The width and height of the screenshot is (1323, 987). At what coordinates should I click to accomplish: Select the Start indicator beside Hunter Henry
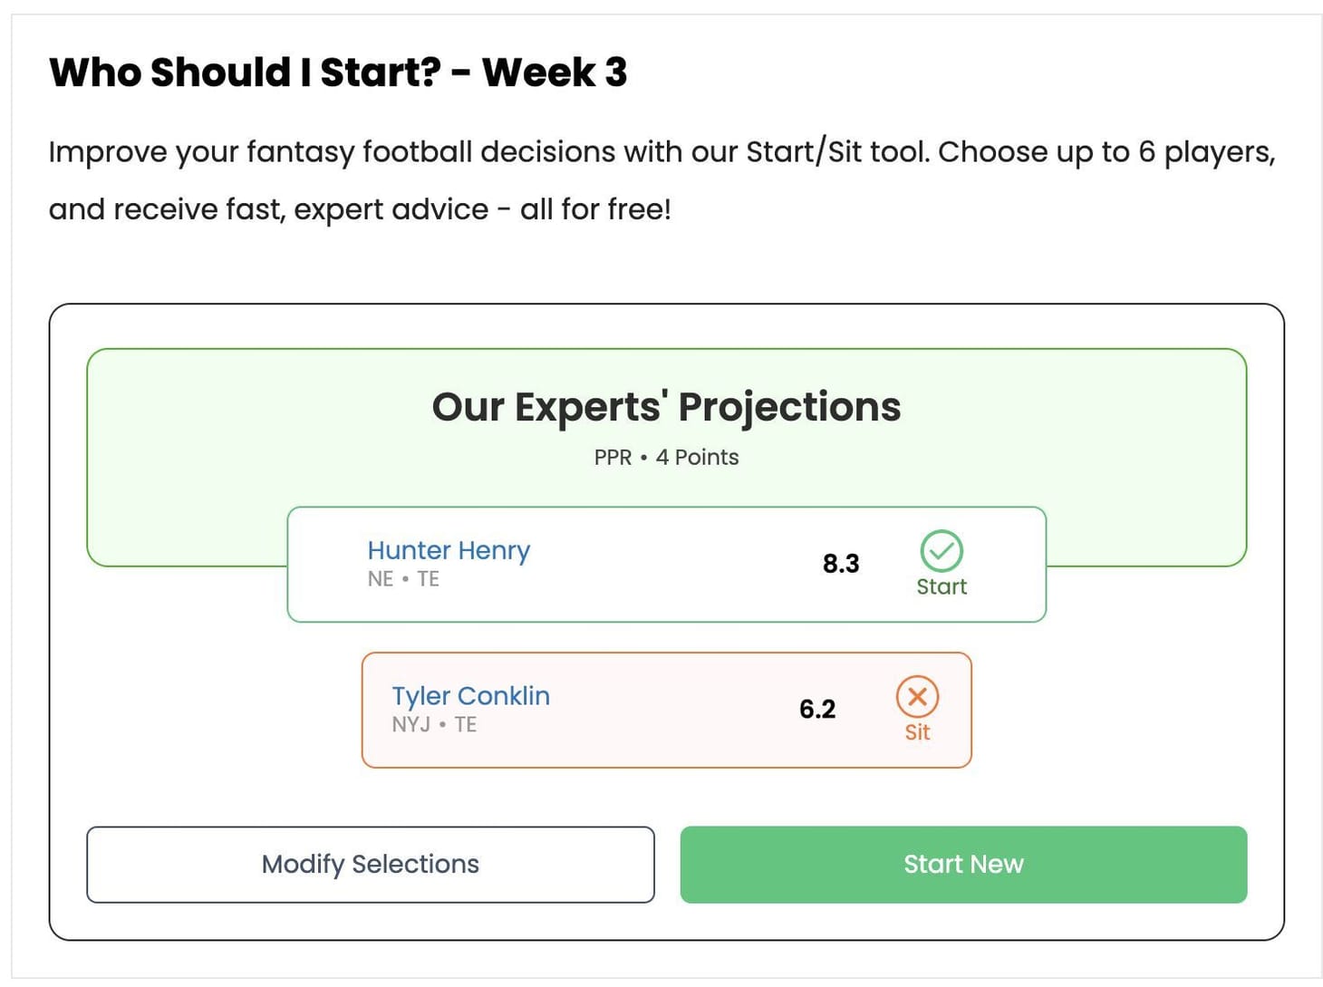[942, 562]
